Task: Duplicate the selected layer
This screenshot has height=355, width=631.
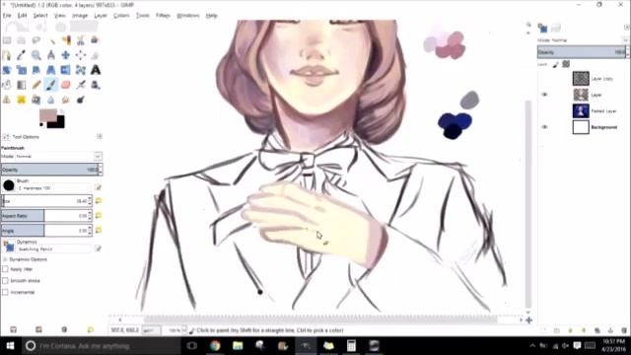Action: click(597, 330)
